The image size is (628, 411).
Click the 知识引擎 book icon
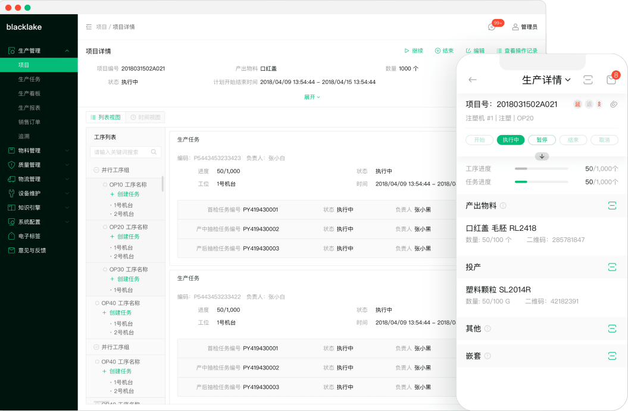click(x=12, y=208)
